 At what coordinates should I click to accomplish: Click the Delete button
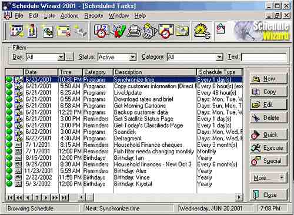[x=268, y=117]
